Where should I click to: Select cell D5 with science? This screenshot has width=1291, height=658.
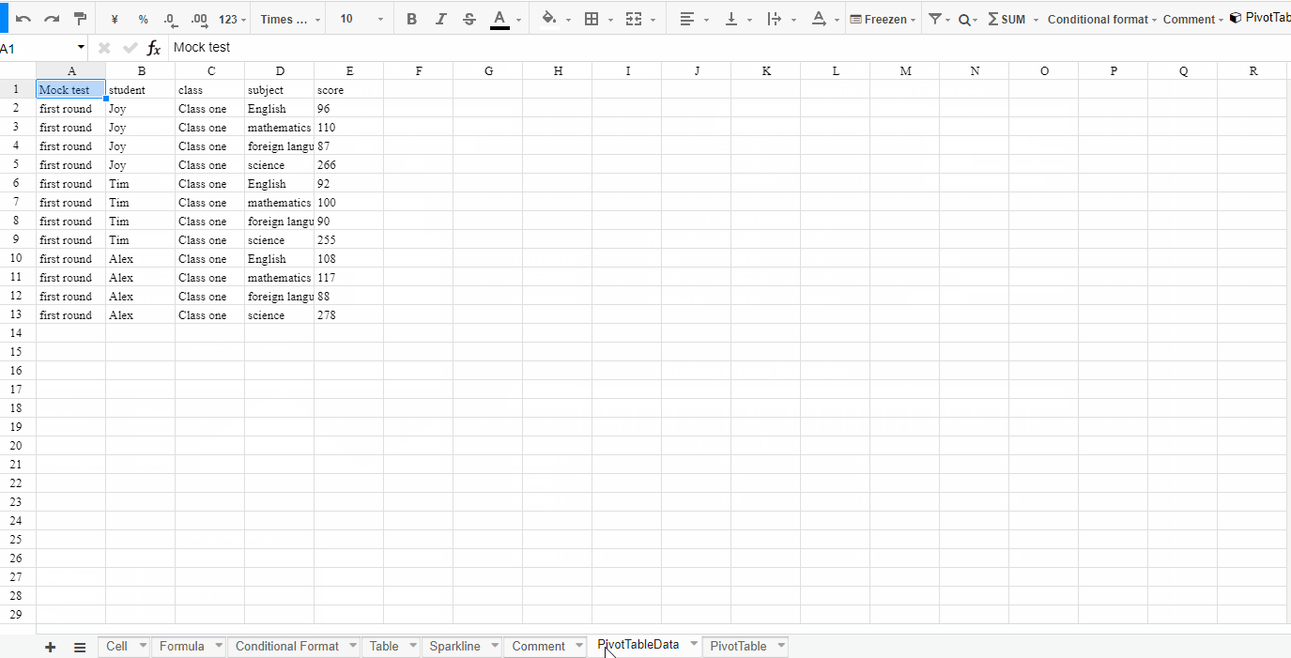click(279, 164)
